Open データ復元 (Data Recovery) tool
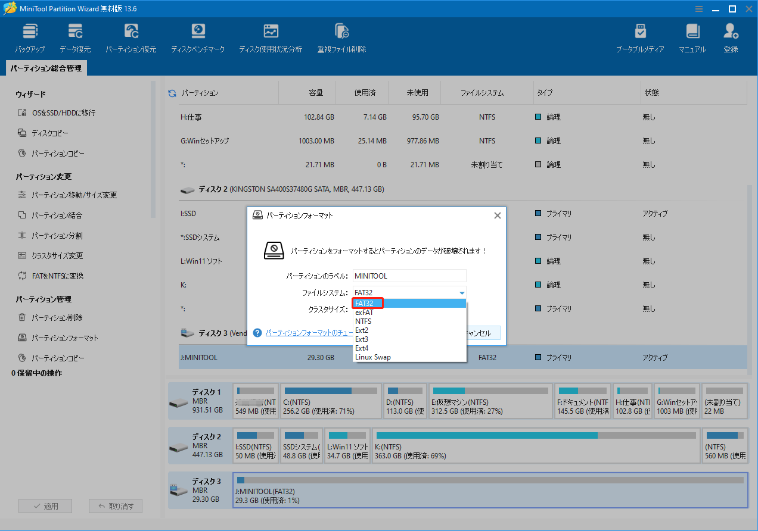The height and width of the screenshot is (531, 758). [75, 38]
